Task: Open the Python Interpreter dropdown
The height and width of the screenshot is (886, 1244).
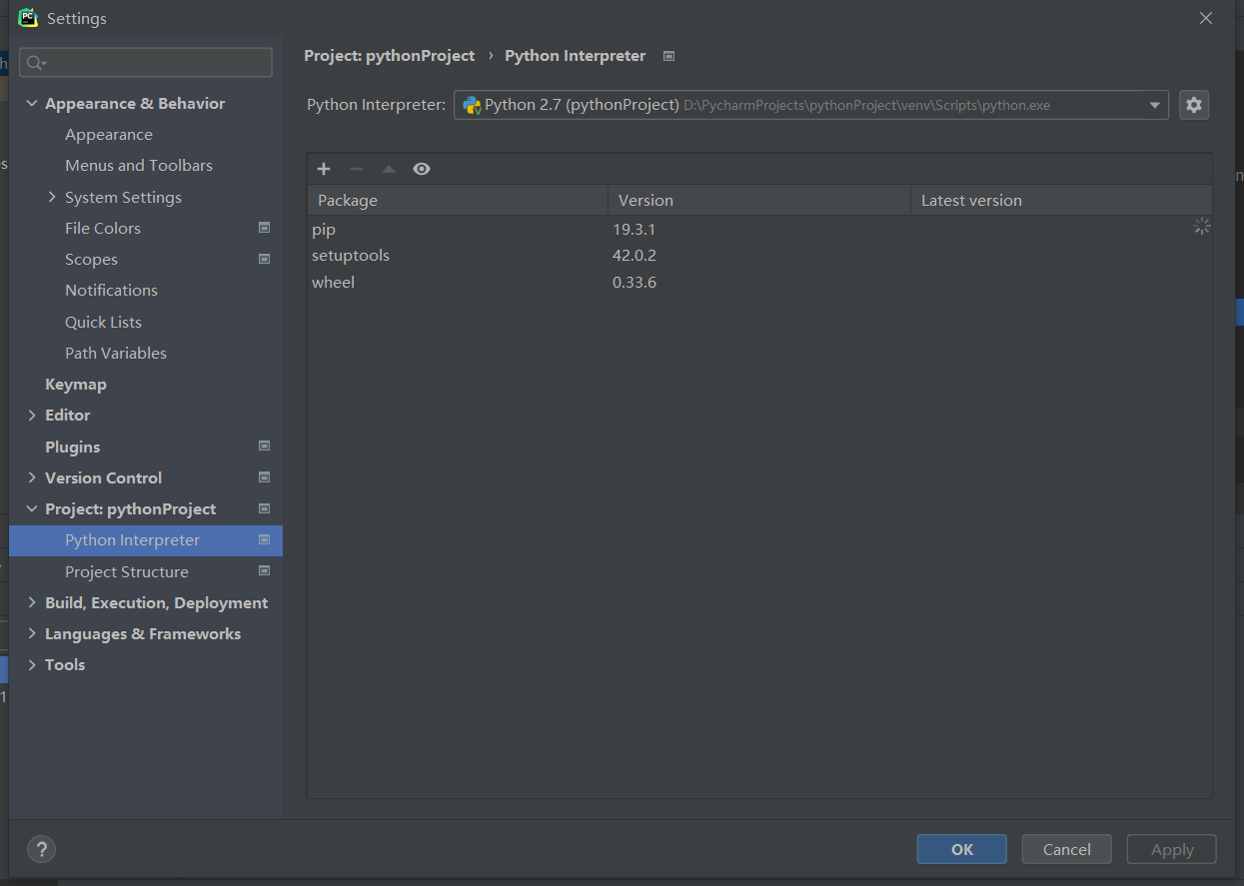Action: (1155, 105)
